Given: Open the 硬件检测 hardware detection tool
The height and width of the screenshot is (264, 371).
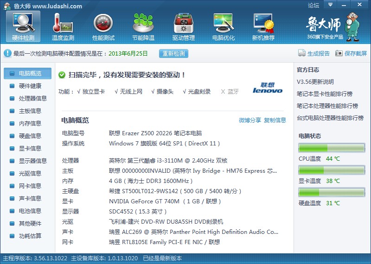Looking at the screenshot, I should coord(23,26).
